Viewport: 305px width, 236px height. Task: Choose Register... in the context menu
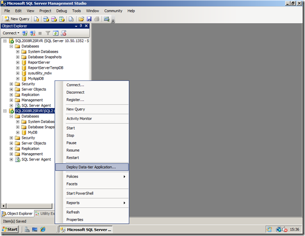click(x=92, y=100)
